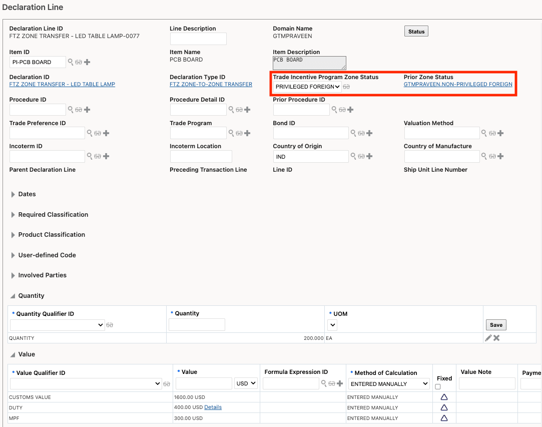
Task: Click the plus icon beside Item ID
Action: 87,62
